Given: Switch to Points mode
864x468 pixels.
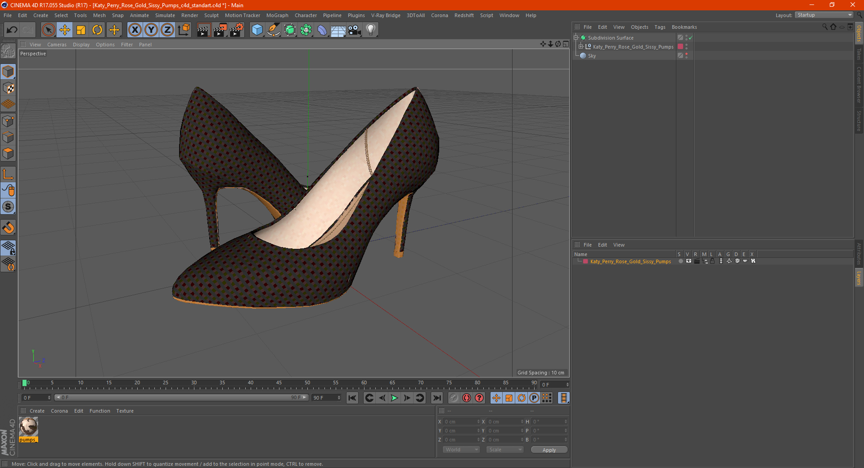Looking at the screenshot, I should (8, 121).
